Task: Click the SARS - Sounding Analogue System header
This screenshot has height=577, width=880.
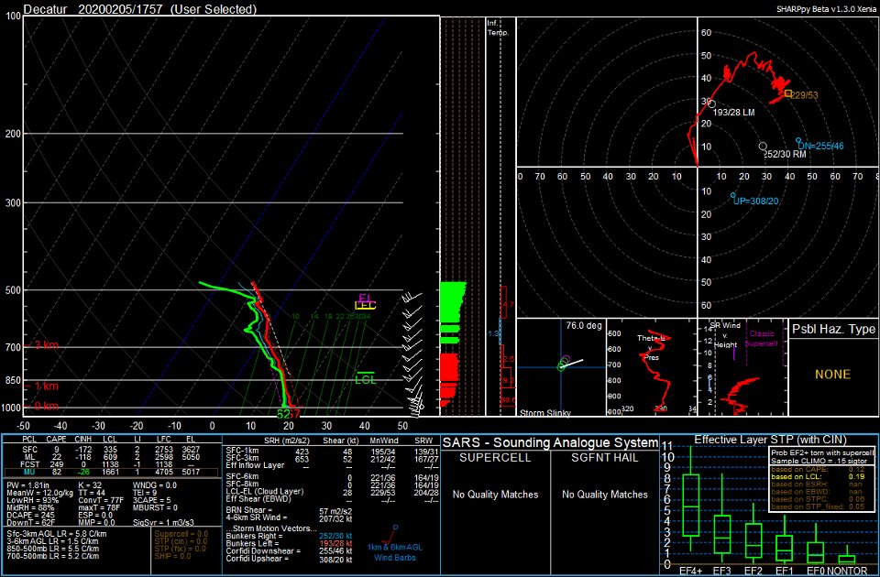Action: [x=550, y=441]
